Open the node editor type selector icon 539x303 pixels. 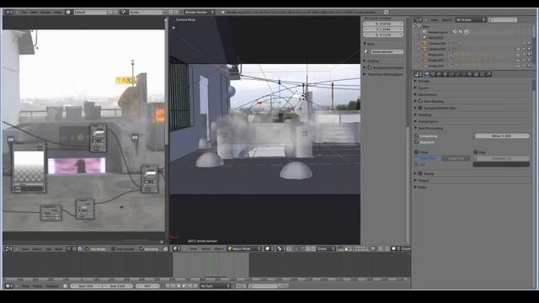coord(8,249)
